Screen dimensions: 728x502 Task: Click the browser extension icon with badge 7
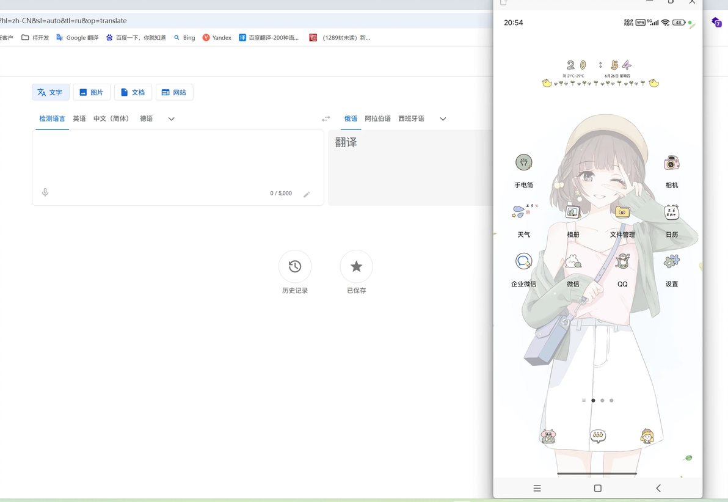[716, 22]
